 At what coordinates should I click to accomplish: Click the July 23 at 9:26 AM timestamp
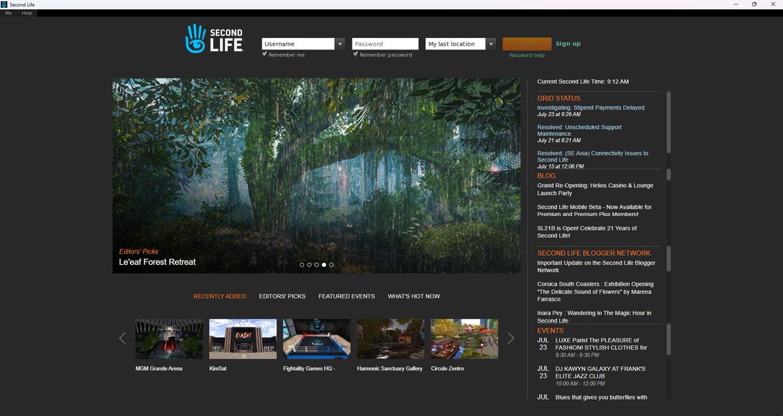559,114
